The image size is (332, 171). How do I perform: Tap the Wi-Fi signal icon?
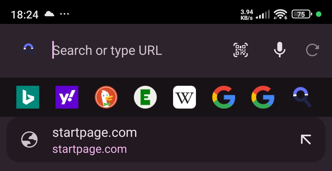pyautogui.click(x=280, y=14)
